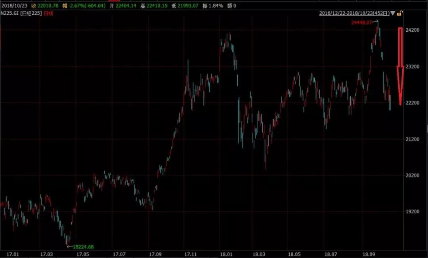Select the 18.05 date on the time axis
The width and height of the screenshot is (428, 258).
[x=294, y=254]
